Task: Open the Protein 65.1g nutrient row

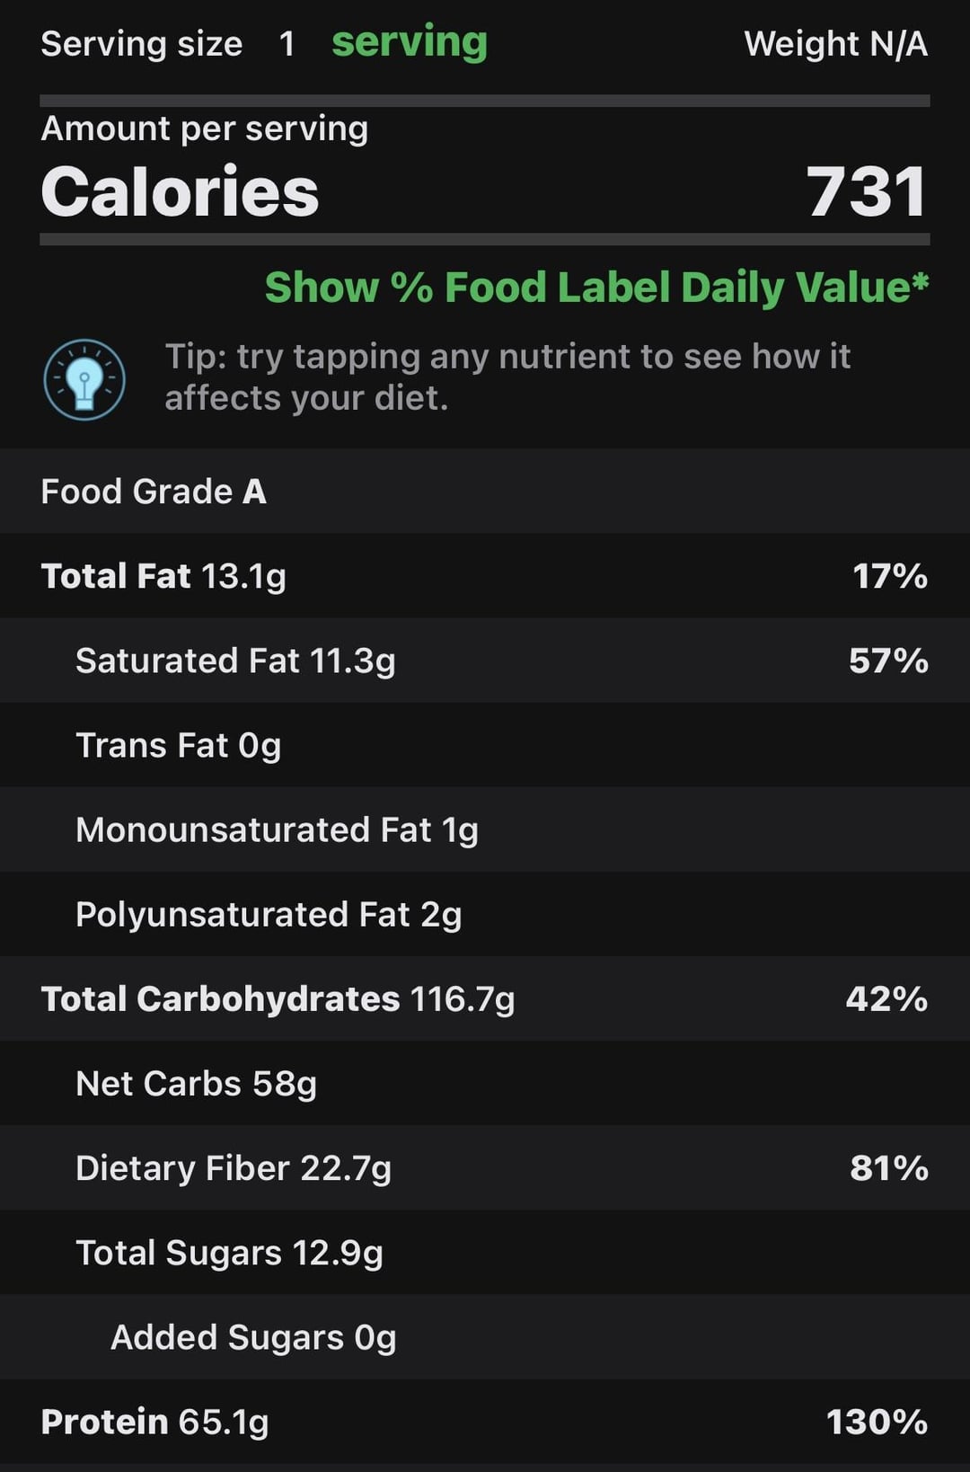Action: click(x=485, y=1421)
